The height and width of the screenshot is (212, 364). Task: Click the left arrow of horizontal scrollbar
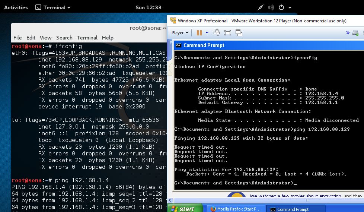click(170, 200)
